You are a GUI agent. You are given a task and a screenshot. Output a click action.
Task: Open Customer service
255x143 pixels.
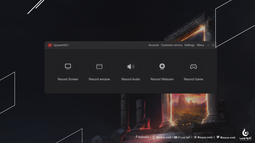(172, 45)
